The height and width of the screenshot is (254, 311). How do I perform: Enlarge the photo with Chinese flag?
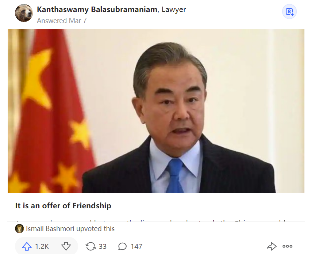[156, 111]
